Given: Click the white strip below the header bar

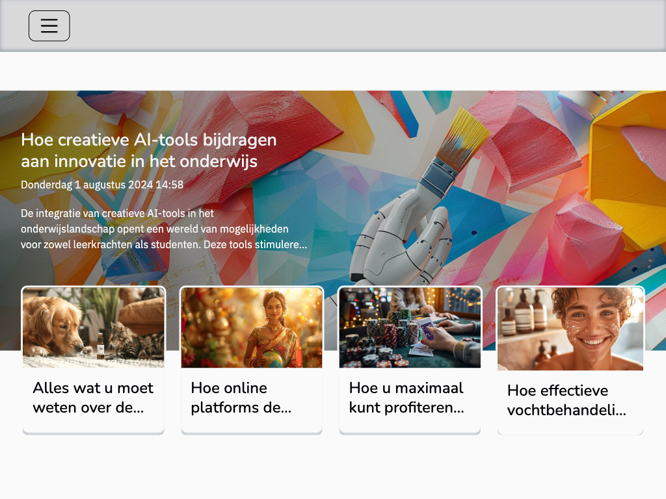Looking at the screenshot, I should pyautogui.click(x=333, y=71).
